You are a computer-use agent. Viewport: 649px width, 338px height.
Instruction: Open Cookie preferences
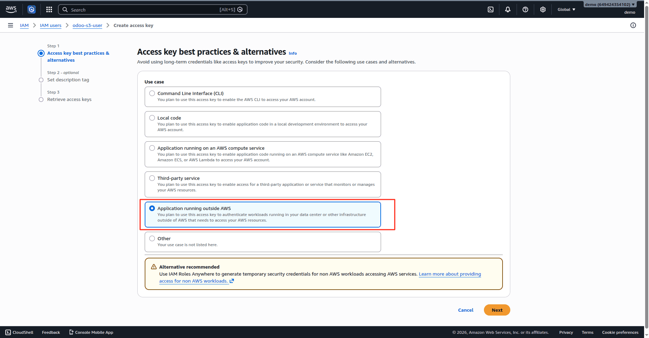coord(620,332)
